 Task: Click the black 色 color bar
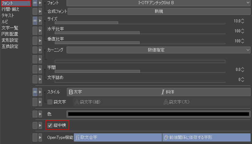click(x=158, y=114)
